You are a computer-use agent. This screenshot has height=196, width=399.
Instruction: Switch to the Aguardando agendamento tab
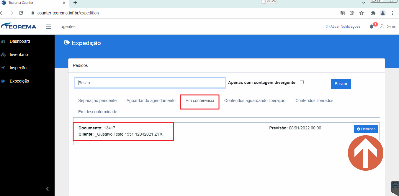151,101
